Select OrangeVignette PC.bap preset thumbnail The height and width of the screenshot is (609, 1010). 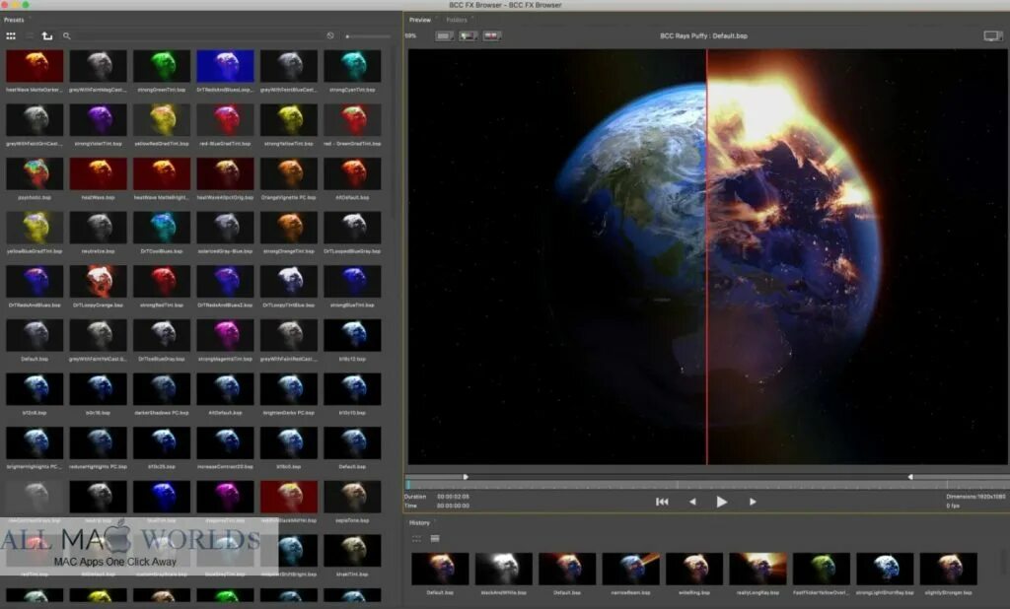coord(289,173)
